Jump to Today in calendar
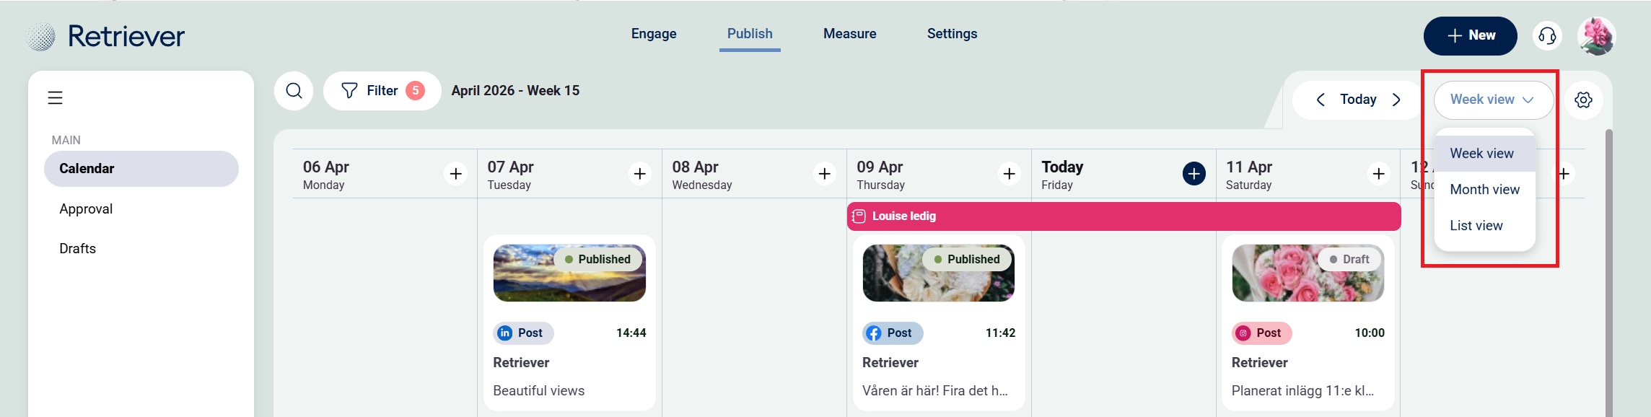1651x417 pixels. tap(1358, 100)
